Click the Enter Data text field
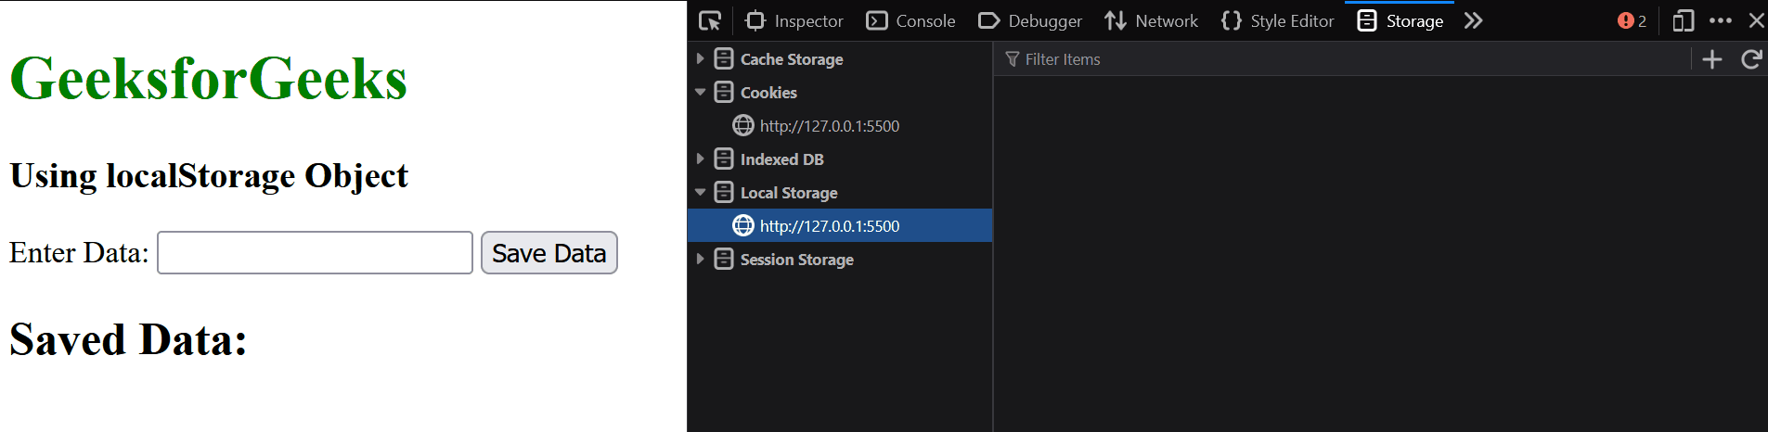 315,253
